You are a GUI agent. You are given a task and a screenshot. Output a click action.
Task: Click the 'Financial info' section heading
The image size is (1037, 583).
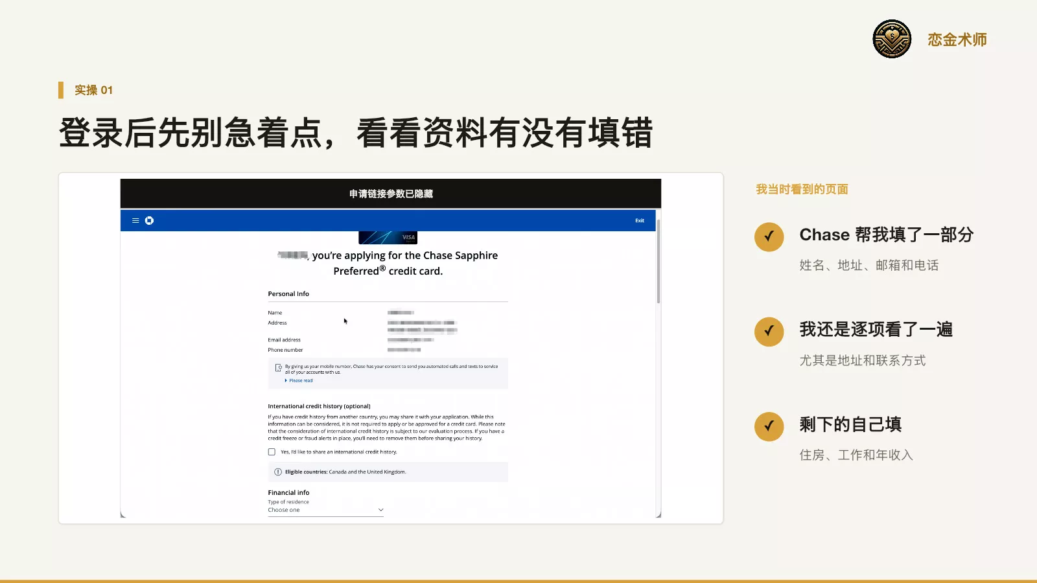point(288,493)
